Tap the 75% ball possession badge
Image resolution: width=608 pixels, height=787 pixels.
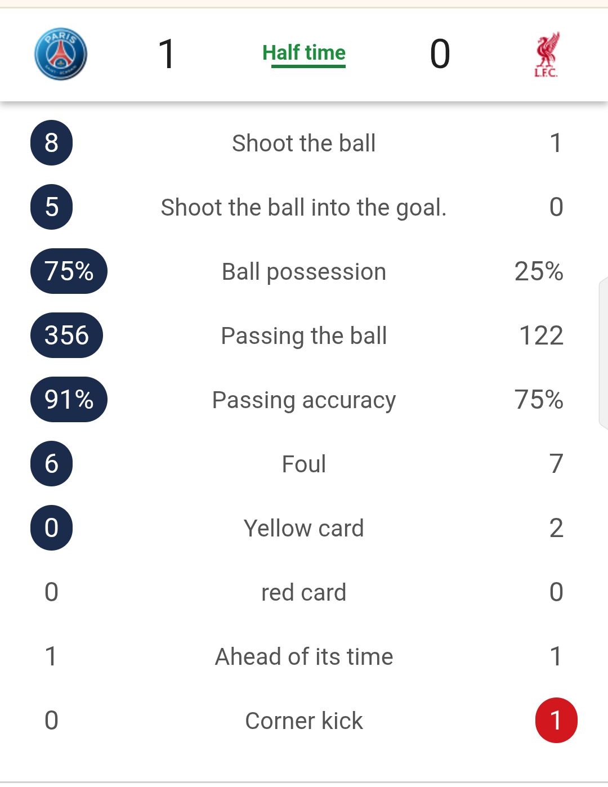click(x=69, y=271)
